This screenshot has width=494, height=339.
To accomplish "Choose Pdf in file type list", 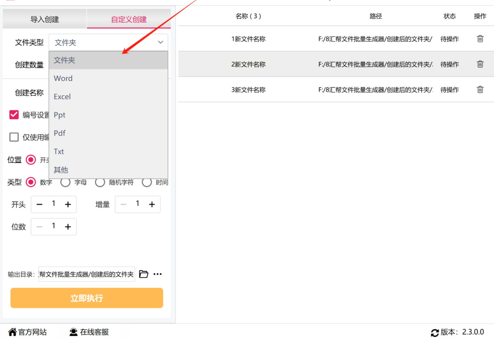I will (x=108, y=133).
